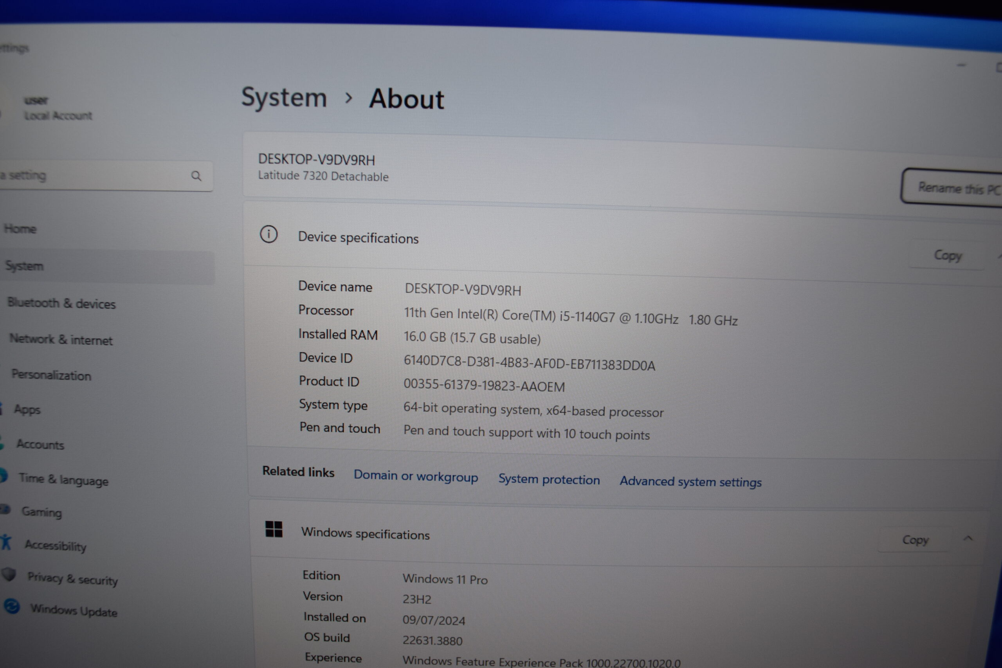Viewport: 1002px width, 668px height.
Task: Click the Accessibility icon in sidebar
Action: [6, 542]
